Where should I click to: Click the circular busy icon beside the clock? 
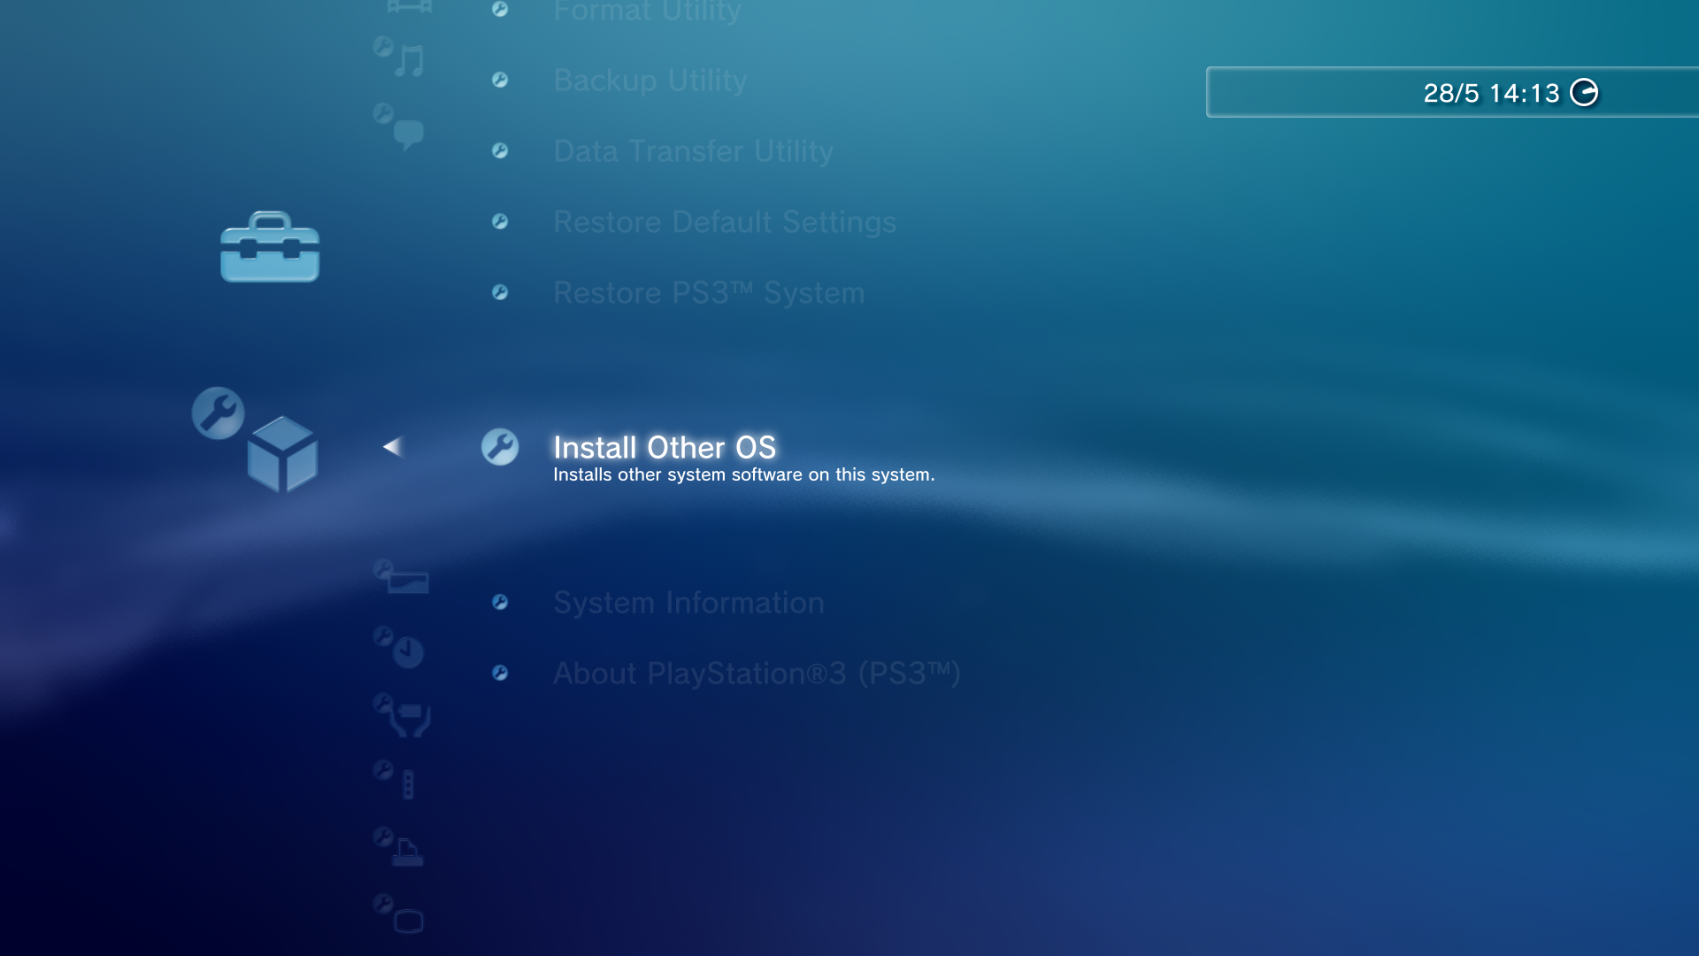[x=1584, y=92]
